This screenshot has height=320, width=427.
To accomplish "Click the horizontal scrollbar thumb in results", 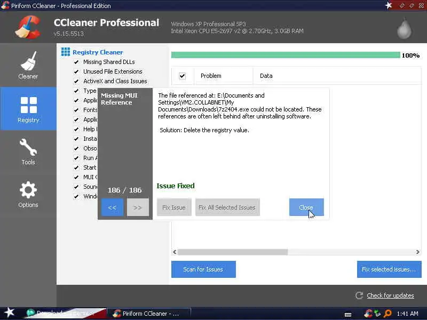I will coord(233,252).
